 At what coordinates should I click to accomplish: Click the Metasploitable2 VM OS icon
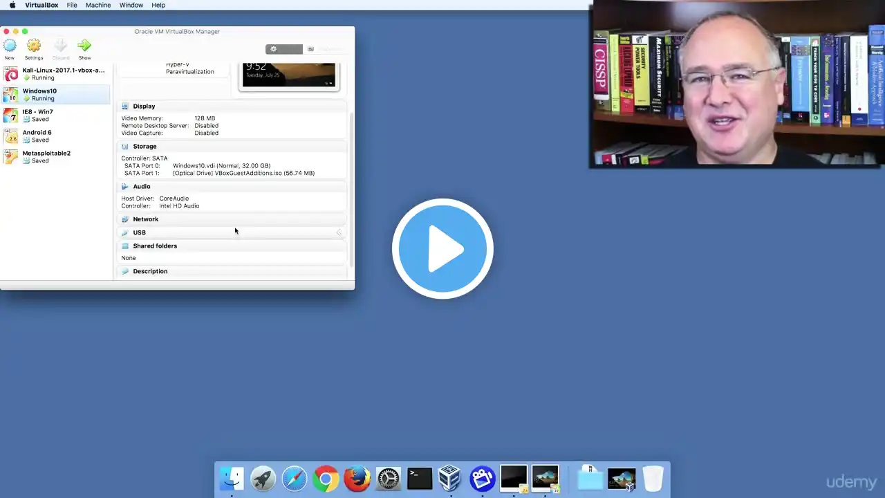(11, 157)
